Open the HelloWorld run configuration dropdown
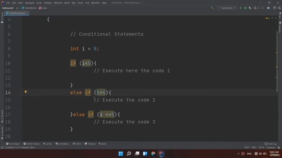 (227, 8)
